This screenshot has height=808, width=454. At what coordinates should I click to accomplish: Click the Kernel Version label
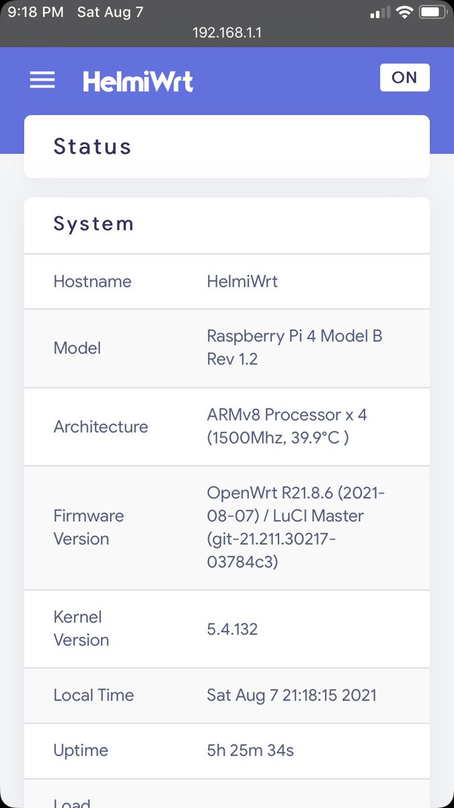pos(81,628)
